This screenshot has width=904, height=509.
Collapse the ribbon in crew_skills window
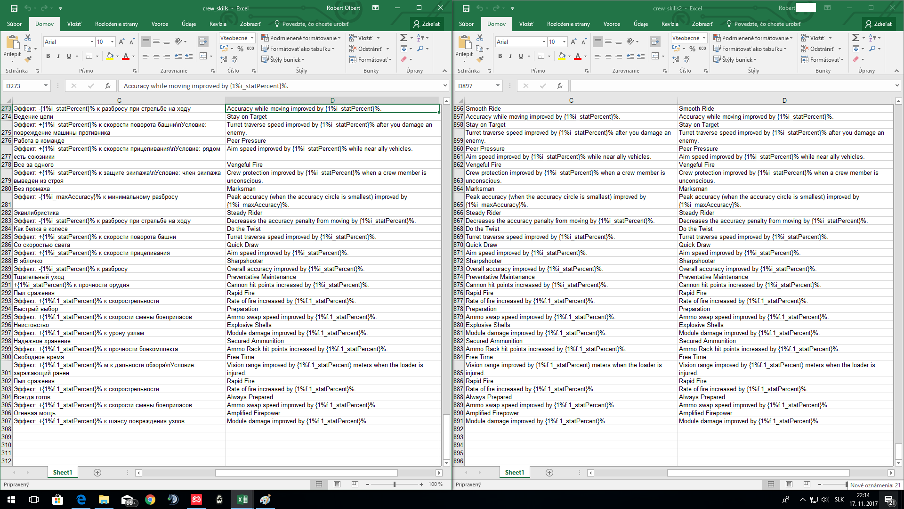tap(444, 71)
